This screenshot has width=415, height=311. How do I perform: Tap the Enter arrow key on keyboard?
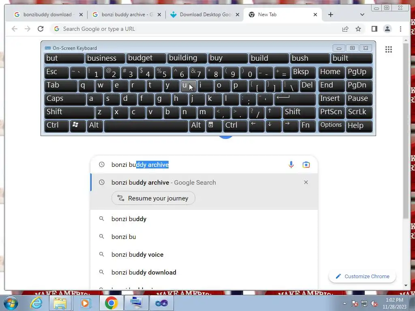(295, 99)
